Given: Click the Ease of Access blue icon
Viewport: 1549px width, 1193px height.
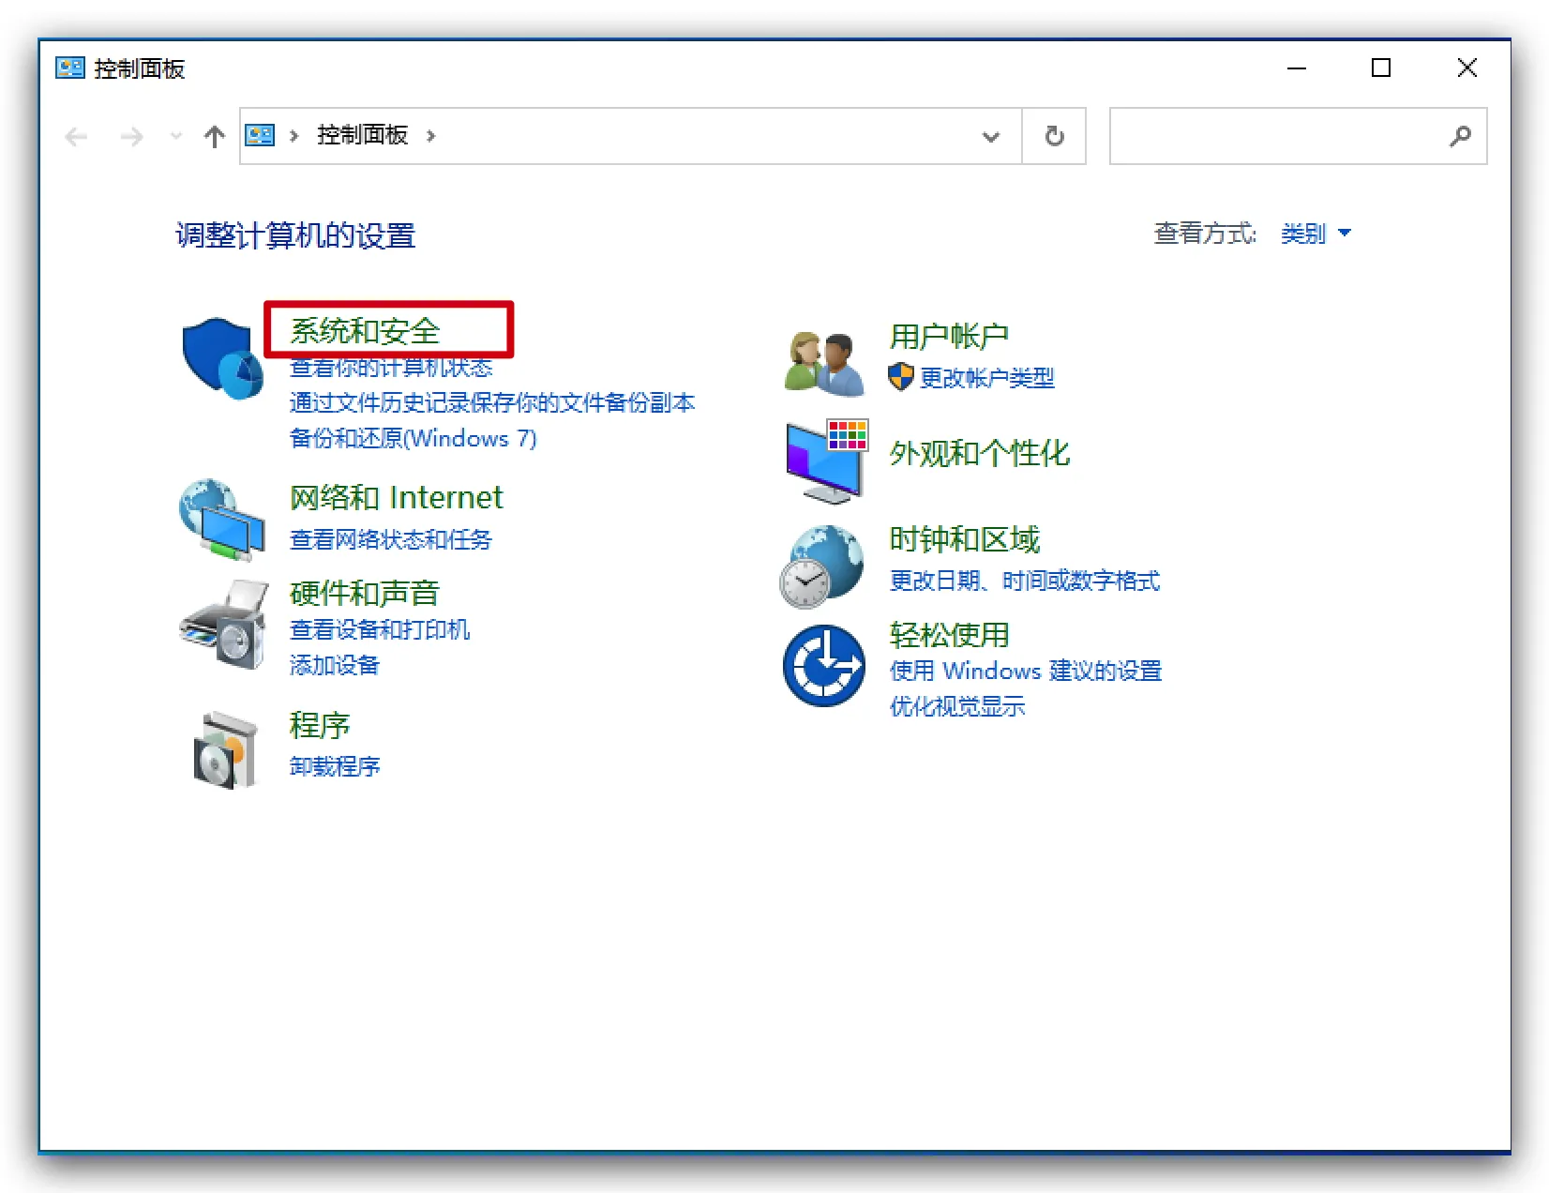Looking at the screenshot, I should pyautogui.click(x=824, y=666).
